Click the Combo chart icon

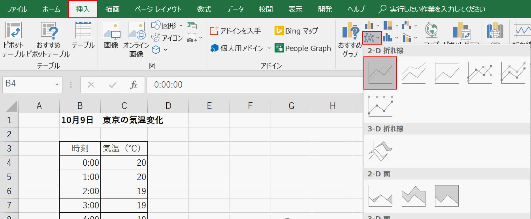[x=407, y=38]
